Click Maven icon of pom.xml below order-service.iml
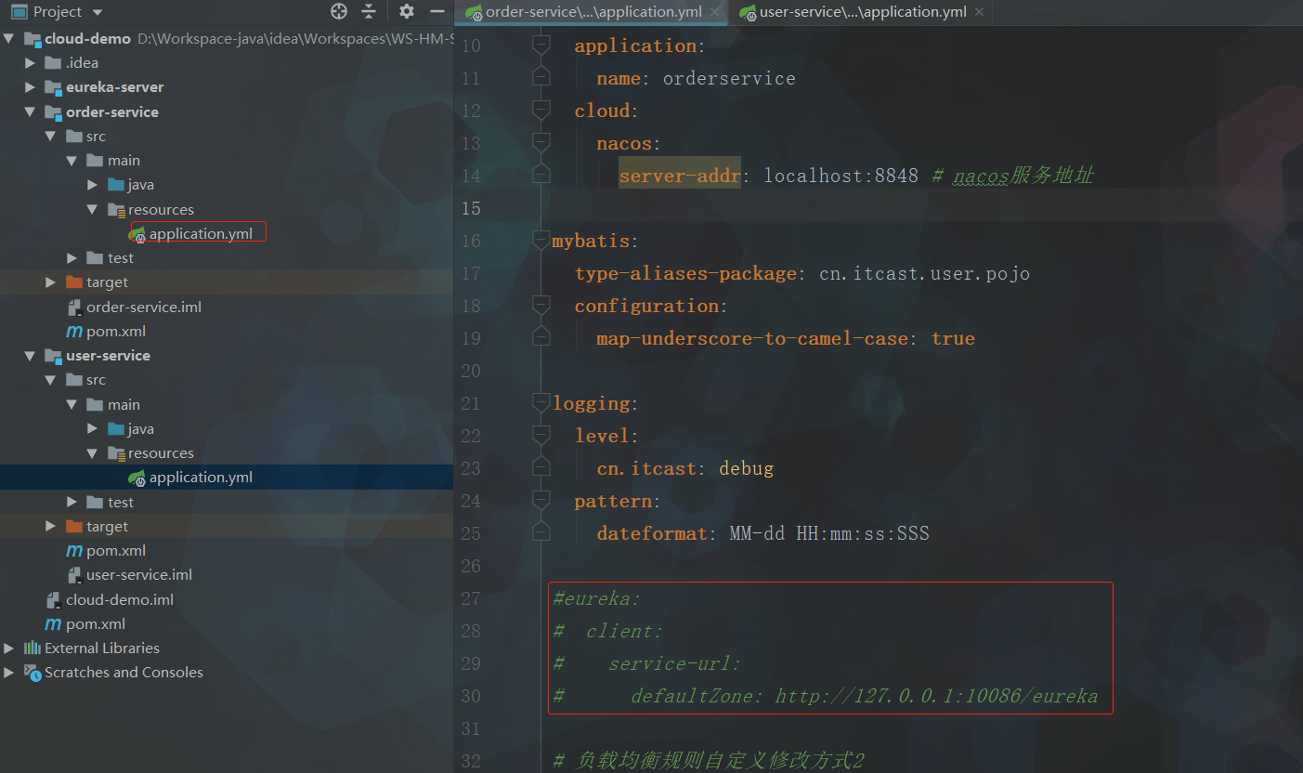Viewport: 1303px width, 773px height. (x=74, y=332)
